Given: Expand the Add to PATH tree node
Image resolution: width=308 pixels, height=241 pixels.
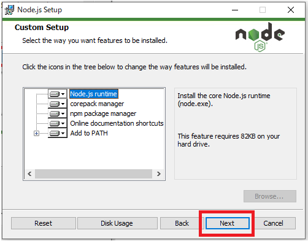Looking at the screenshot, I should coord(36,134).
